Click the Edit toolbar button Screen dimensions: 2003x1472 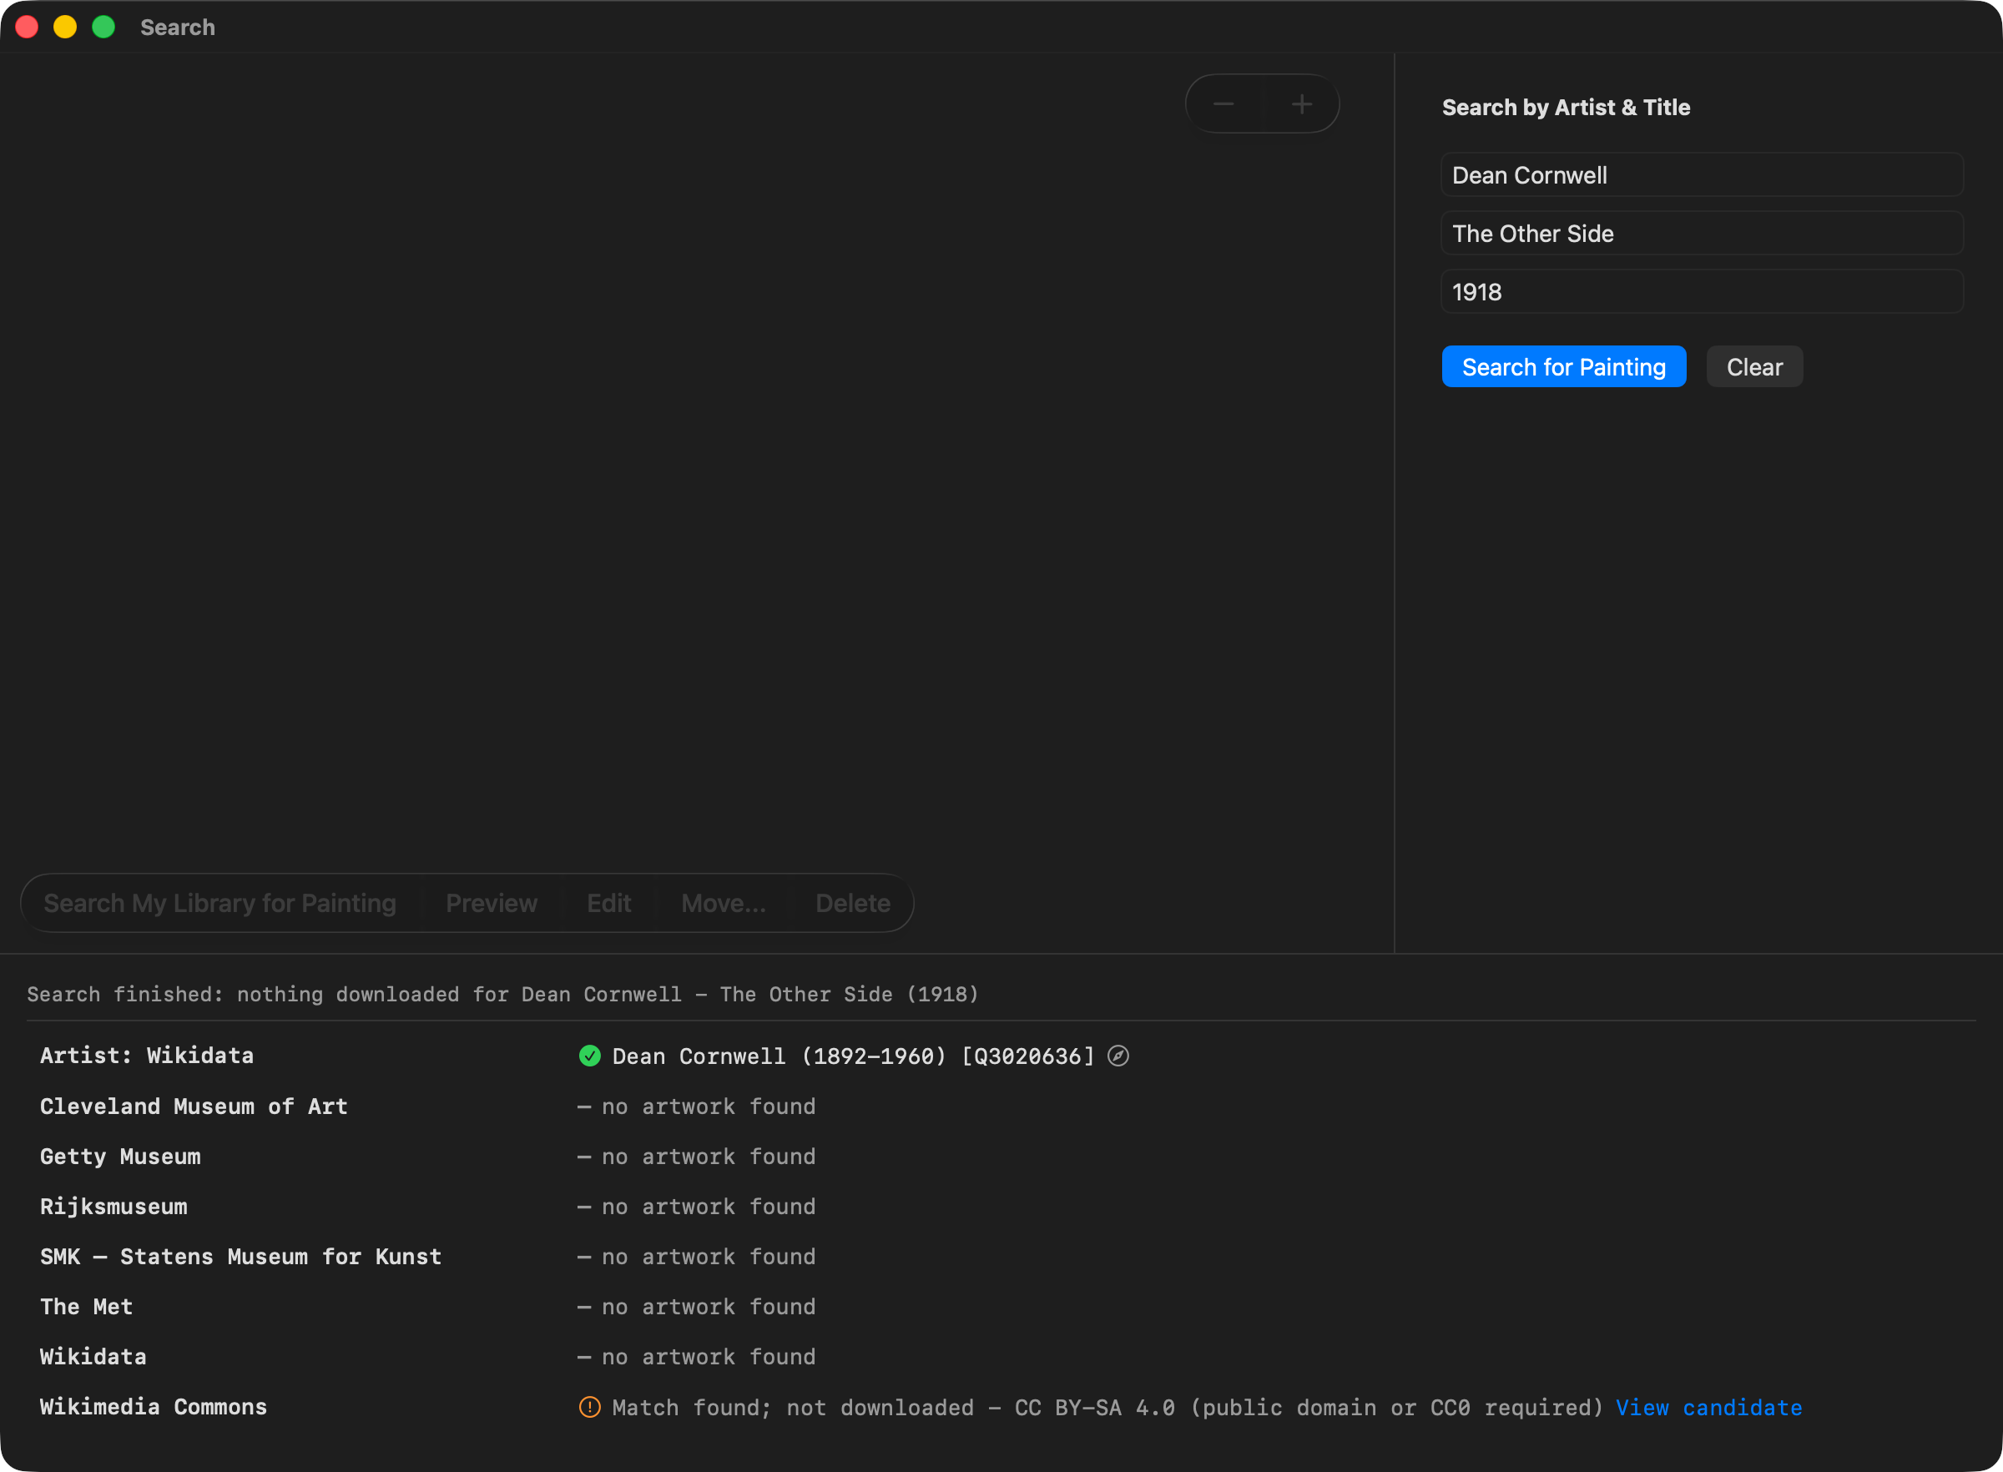point(608,904)
